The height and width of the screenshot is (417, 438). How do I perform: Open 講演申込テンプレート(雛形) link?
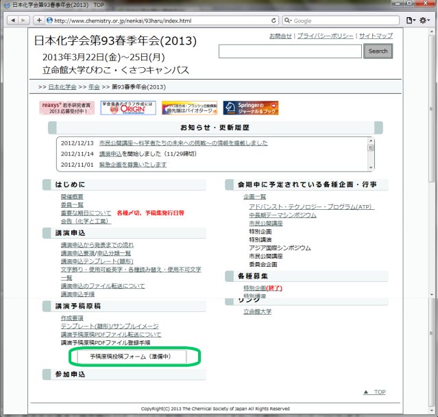(x=97, y=261)
